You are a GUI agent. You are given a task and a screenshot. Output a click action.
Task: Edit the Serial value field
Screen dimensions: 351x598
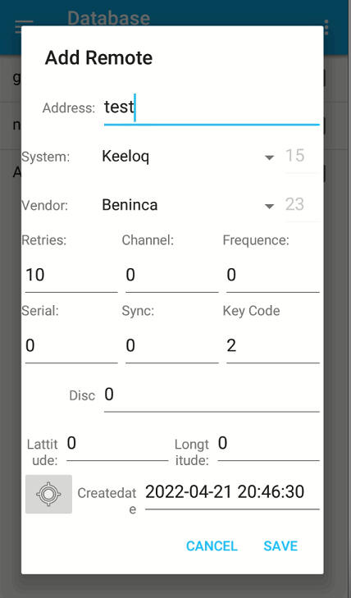click(71, 346)
